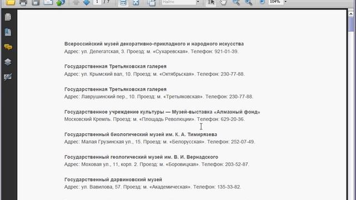The width and height of the screenshot is (356, 200).
Task: Click the address line 'ул. Делегатская, 3'
Action: click(x=103, y=52)
